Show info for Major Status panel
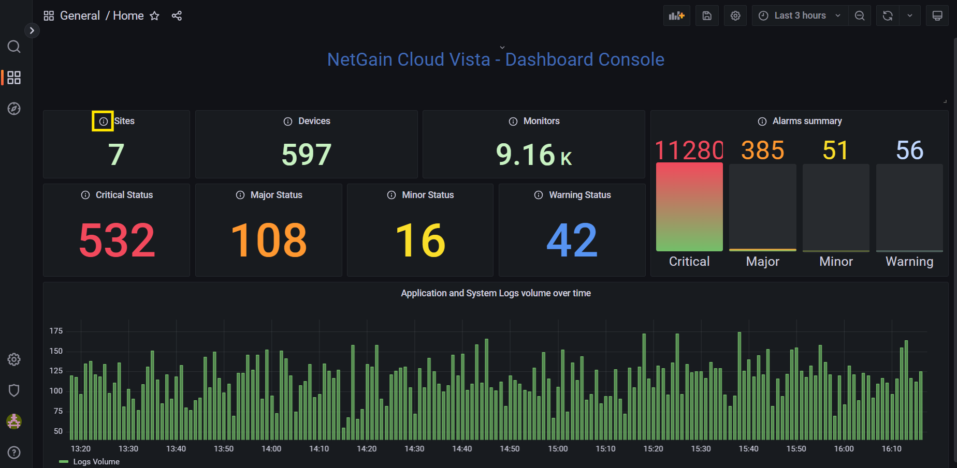This screenshot has height=468, width=957. click(x=240, y=195)
